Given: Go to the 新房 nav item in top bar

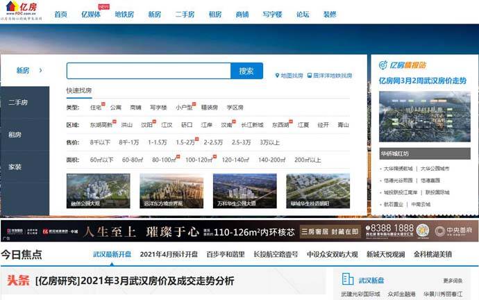Looking at the screenshot, I should 154,15.
